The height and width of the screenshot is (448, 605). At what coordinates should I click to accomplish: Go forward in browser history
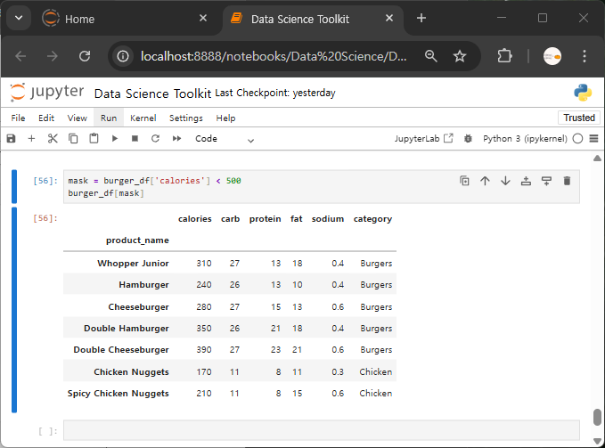pos(52,56)
